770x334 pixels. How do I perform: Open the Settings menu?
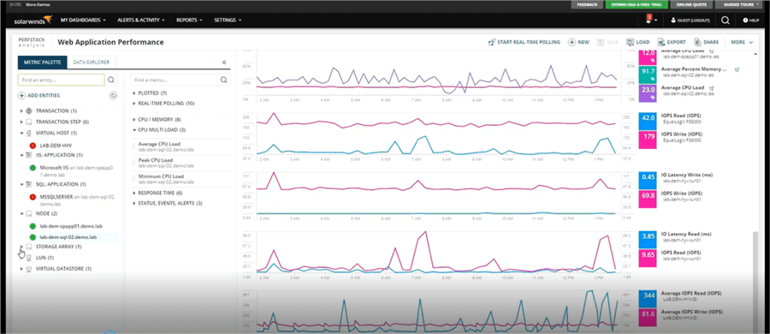pos(228,21)
